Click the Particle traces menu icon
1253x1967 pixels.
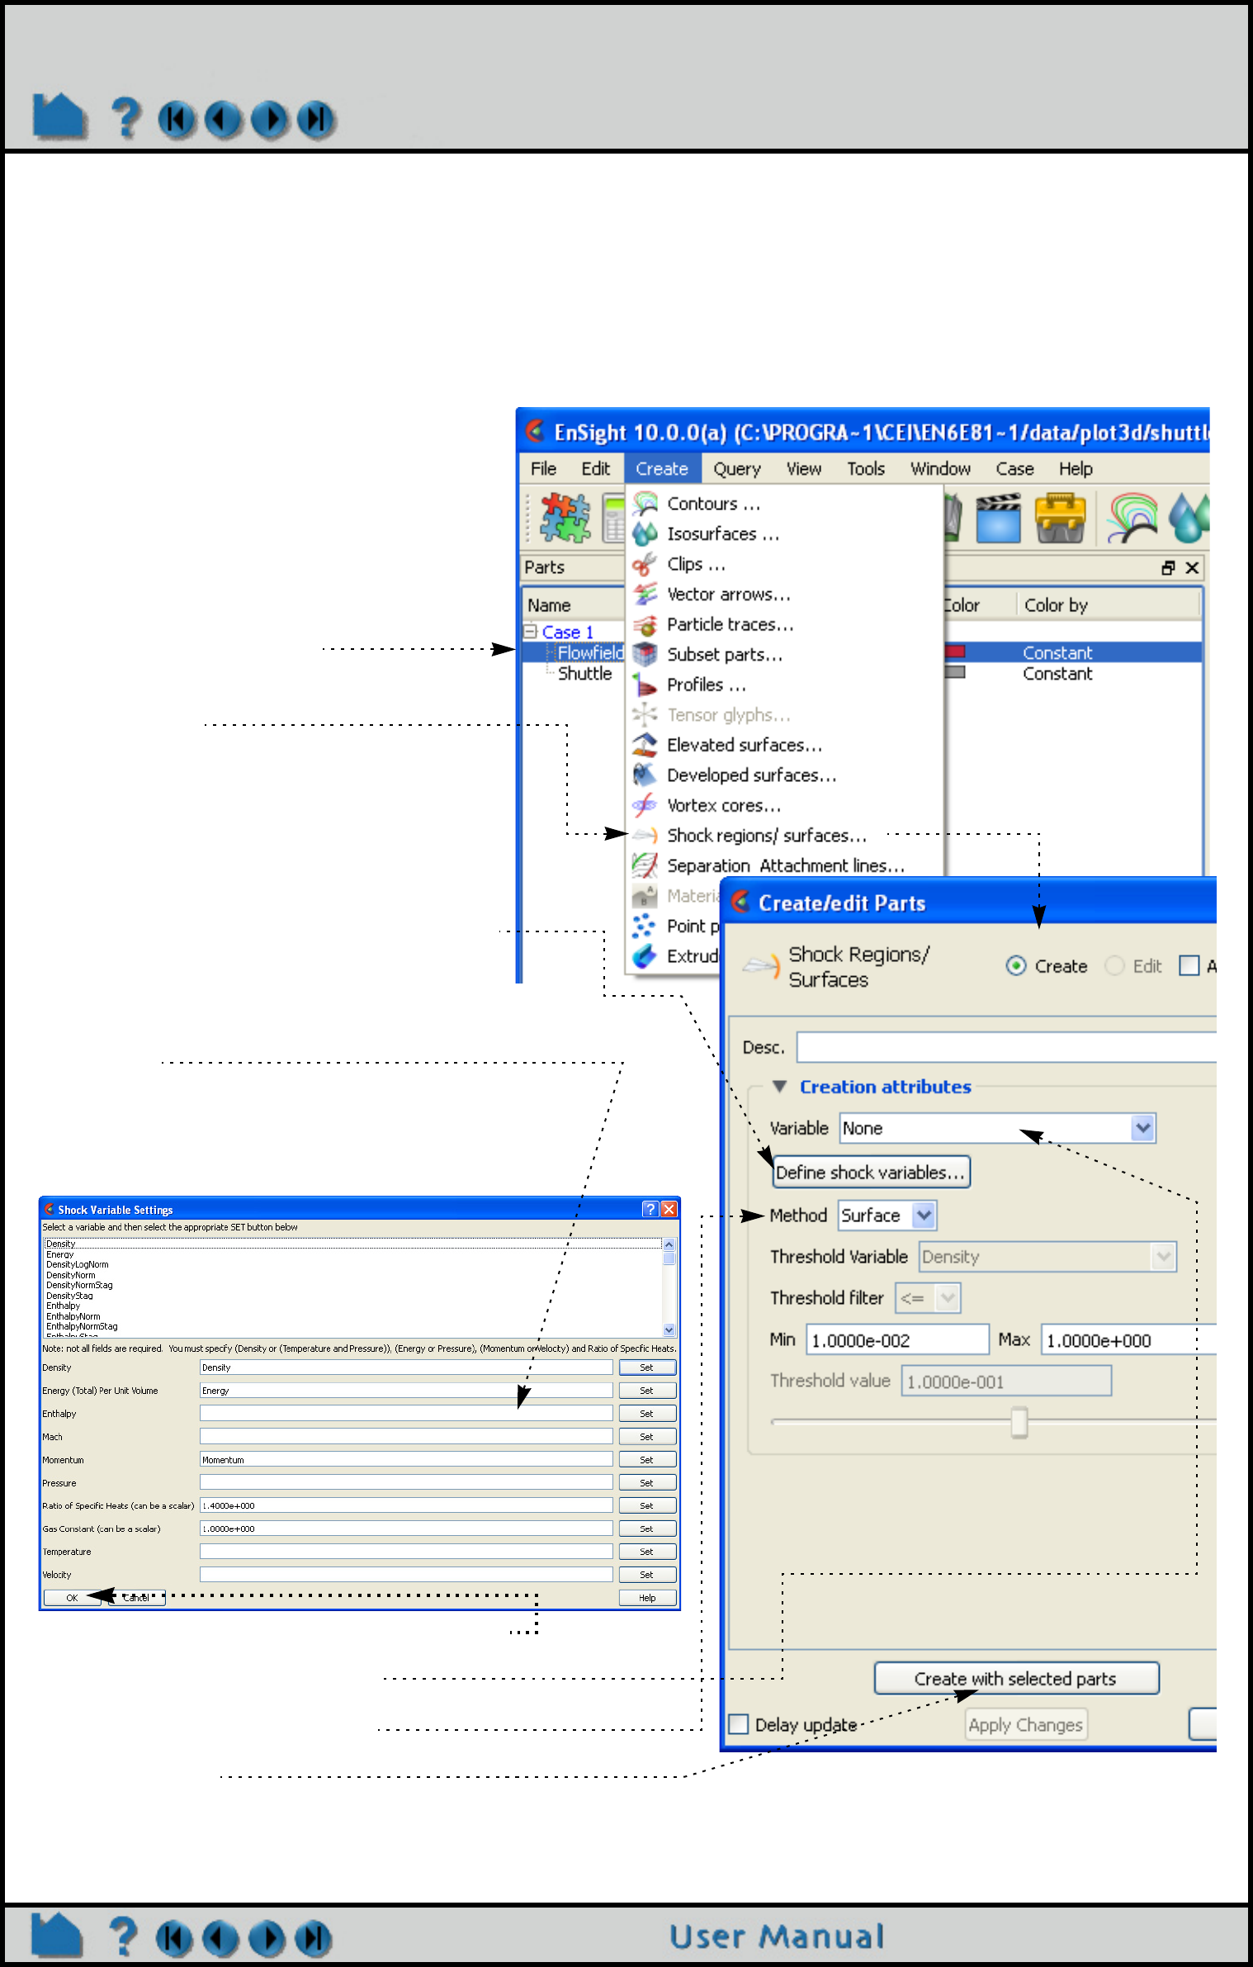coord(644,625)
